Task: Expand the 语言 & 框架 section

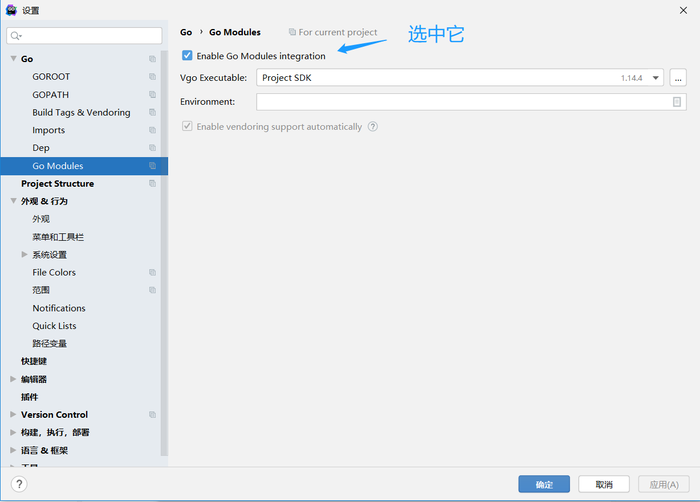Action: [13, 450]
